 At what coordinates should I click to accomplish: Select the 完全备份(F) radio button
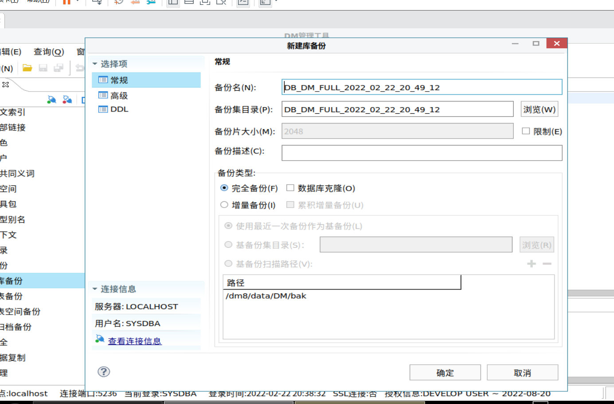coord(224,188)
